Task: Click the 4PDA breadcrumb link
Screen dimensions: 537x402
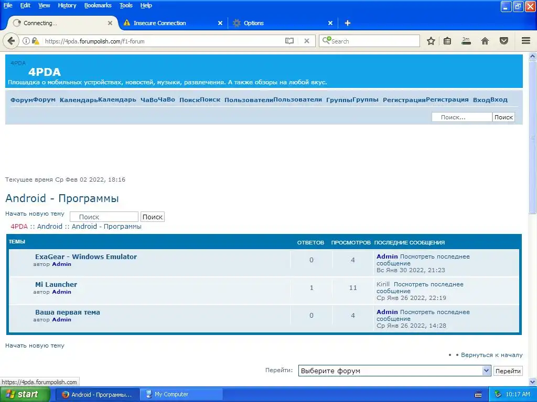Action: click(19, 226)
